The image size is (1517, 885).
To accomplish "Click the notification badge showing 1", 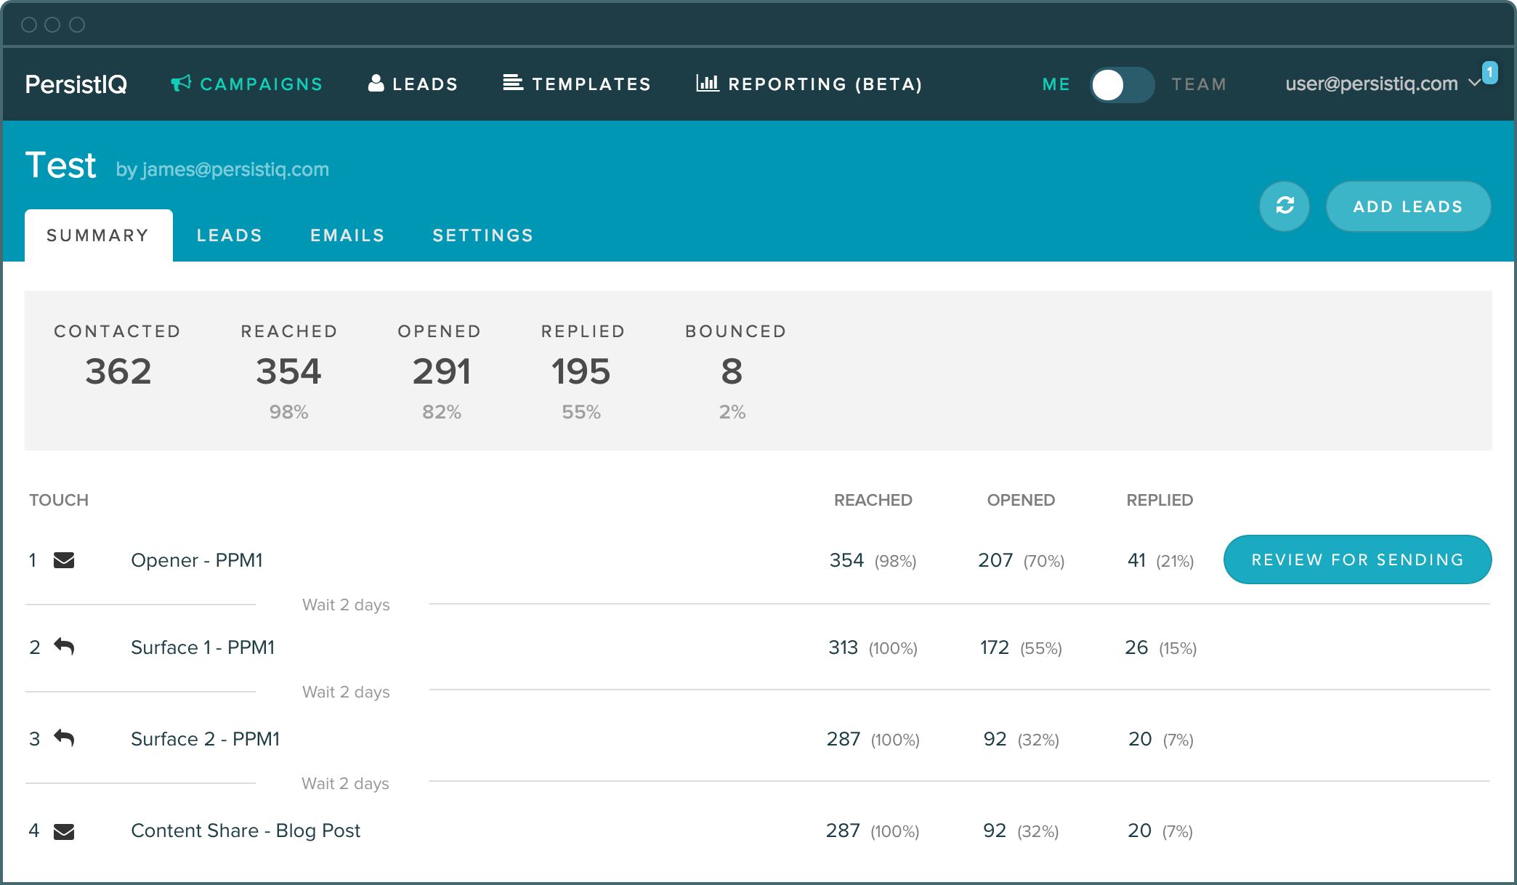I will pyautogui.click(x=1491, y=72).
